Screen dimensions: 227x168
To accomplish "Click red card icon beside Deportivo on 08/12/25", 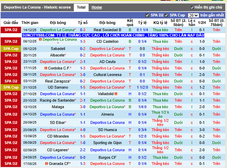I will [41, 39].
